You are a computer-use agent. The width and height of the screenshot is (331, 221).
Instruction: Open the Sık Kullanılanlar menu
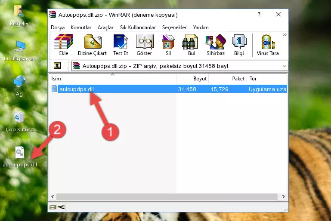[x=138, y=28]
